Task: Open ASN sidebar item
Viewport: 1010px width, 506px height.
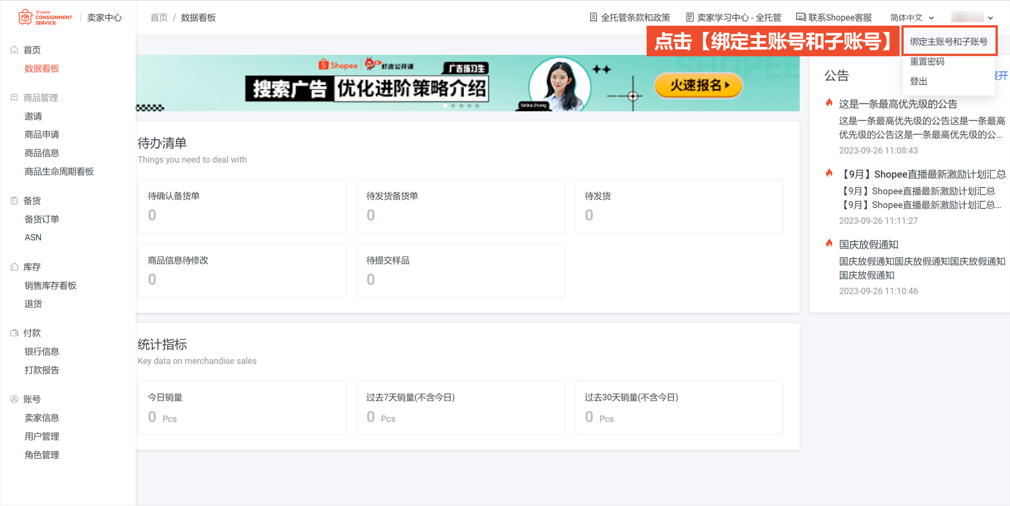Action: click(33, 237)
